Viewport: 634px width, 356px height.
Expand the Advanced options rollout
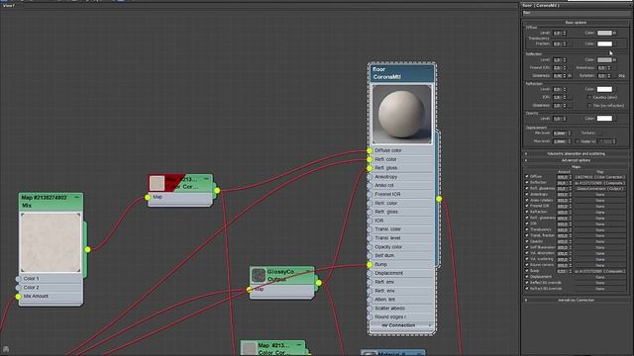click(x=576, y=160)
